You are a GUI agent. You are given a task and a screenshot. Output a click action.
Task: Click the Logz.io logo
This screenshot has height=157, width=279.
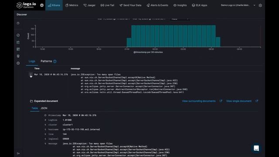[26, 5]
